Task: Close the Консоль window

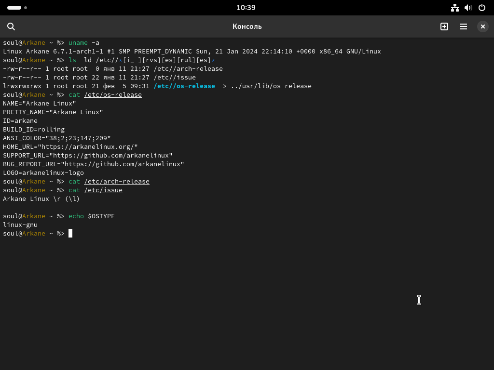Action: pos(482,27)
